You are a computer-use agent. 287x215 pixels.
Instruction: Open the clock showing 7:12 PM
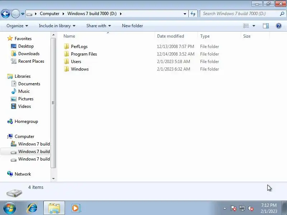click(269, 208)
